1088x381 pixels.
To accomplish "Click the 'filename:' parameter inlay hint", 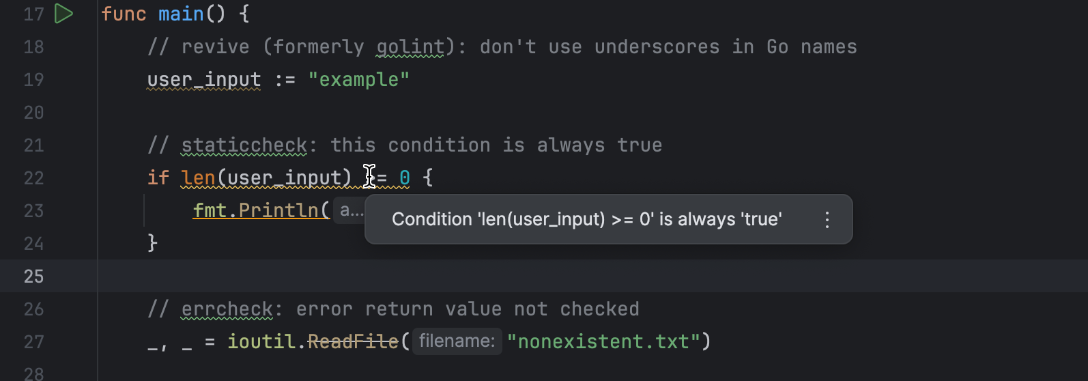I will point(457,341).
